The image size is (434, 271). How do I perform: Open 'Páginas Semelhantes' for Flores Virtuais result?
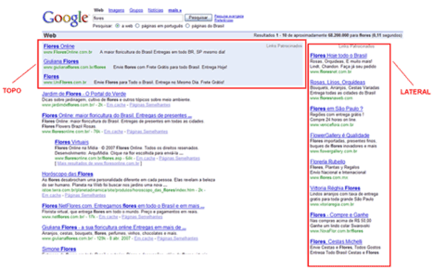click(180, 158)
